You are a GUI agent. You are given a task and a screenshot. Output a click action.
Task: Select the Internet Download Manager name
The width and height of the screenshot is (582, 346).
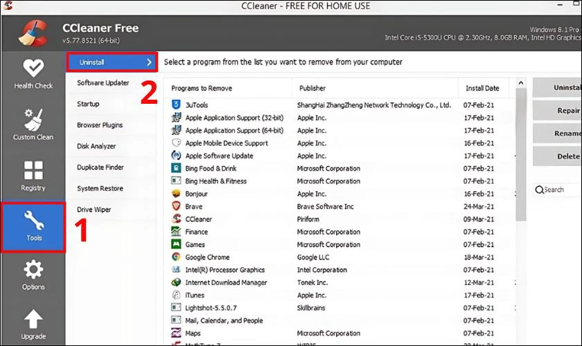pyautogui.click(x=226, y=282)
